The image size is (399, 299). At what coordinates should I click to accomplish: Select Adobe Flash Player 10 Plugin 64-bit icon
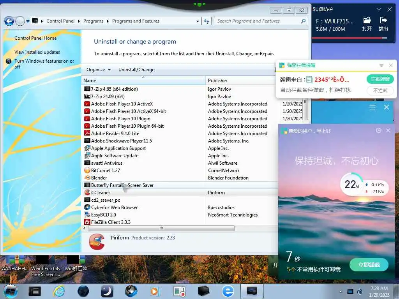(x=87, y=126)
